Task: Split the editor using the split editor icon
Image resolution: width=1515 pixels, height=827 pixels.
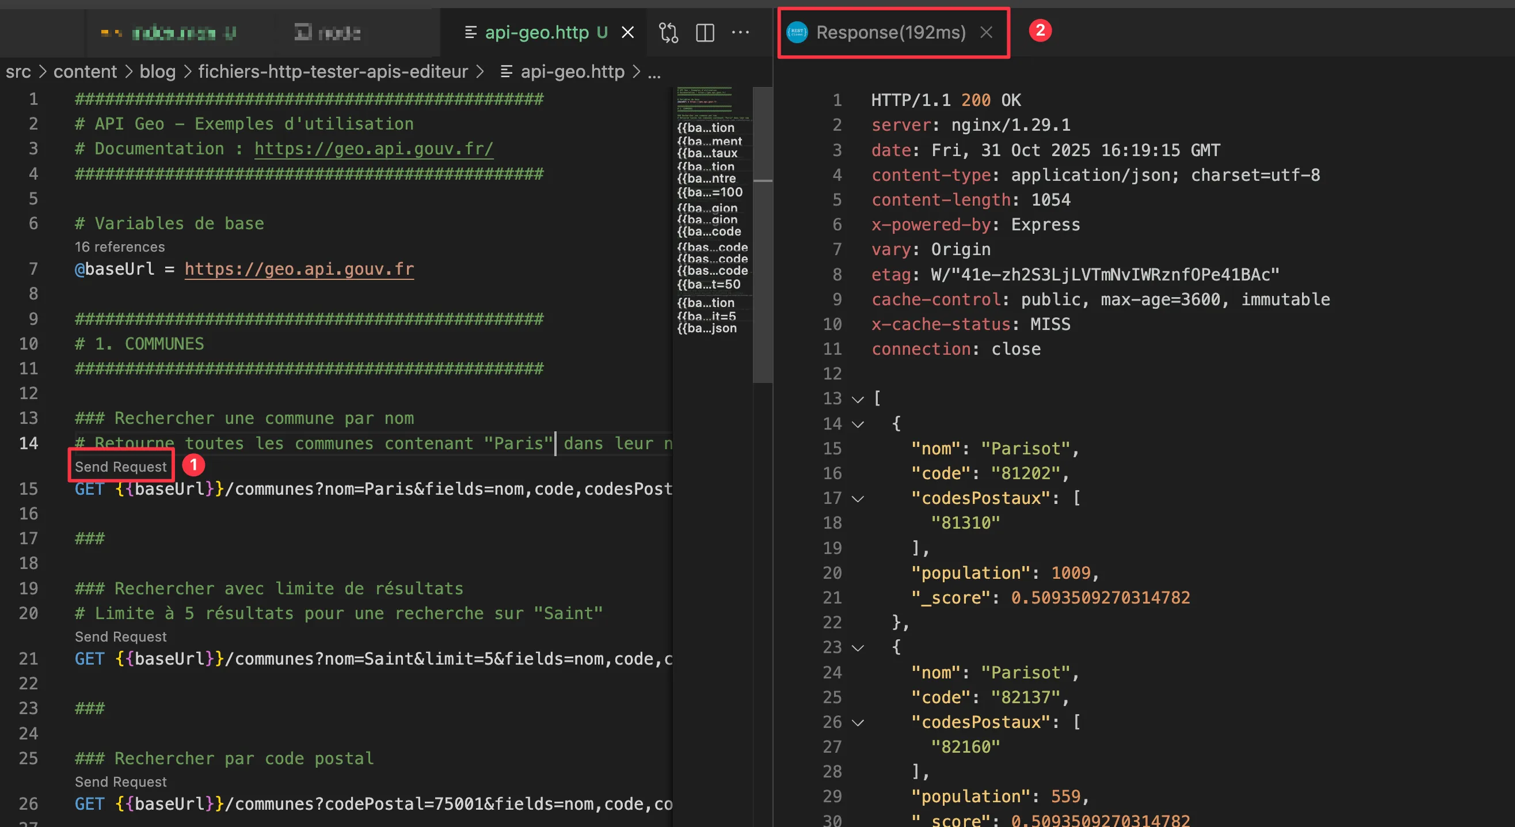Action: (x=705, y=32)
